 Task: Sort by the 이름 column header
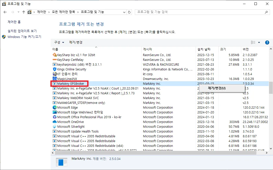[x=96, y=49]
